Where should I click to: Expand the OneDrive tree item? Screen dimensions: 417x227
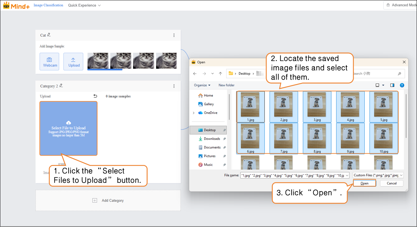pyautogui.click(x=194, y=113)
